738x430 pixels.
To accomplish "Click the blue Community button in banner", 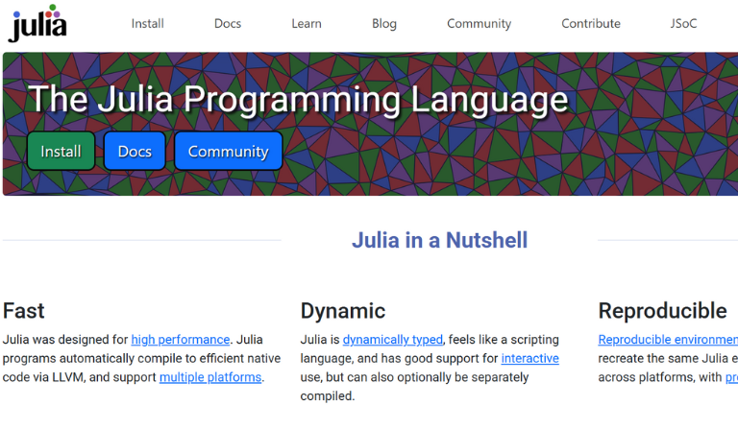I will coord(229,151).
